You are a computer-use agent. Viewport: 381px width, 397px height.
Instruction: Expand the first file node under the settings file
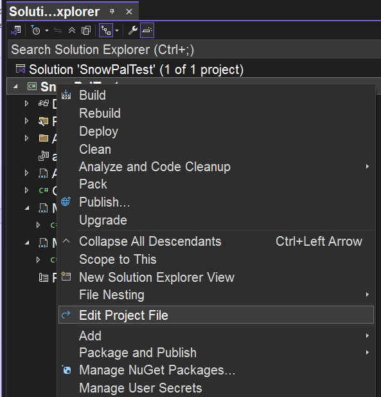(26, 173)
